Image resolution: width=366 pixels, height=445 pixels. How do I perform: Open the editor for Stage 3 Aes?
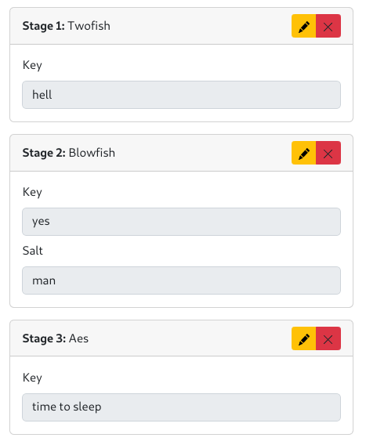tap(303, 338)
